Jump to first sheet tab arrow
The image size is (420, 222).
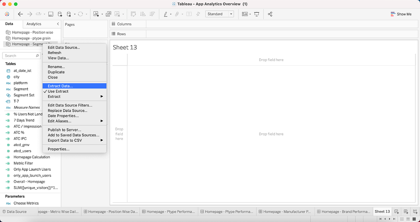coord(380,219)
